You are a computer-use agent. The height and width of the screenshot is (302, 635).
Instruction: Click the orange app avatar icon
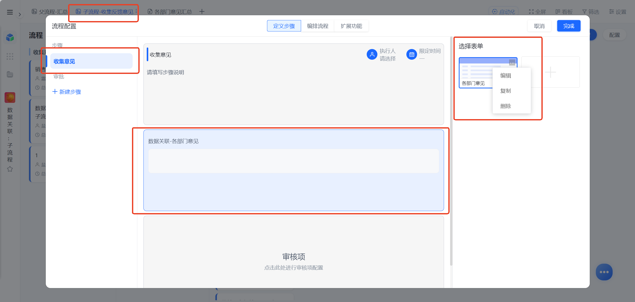click(10, 98)
